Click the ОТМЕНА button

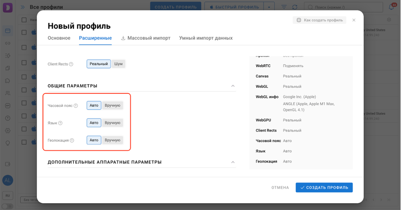[280, 187]
